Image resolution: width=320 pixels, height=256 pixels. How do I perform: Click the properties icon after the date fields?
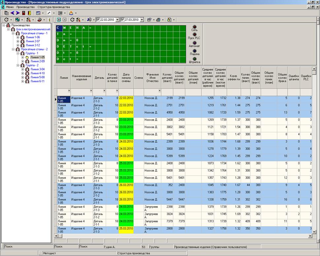click(149, 19)
